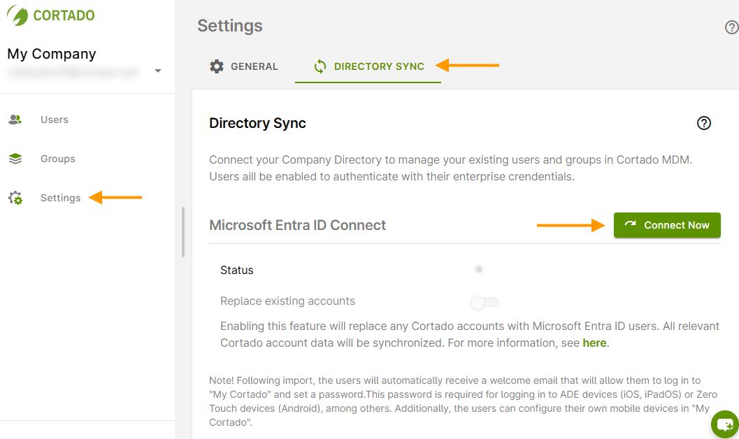
Task: Click the Settings gear icon in sidebar
Action: click(15, 198)
